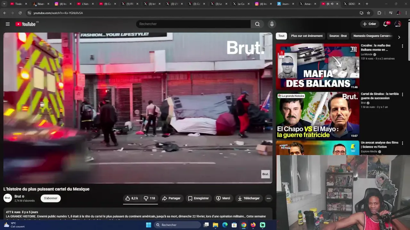Click the page vertical scrollbar

pos(408,42)
